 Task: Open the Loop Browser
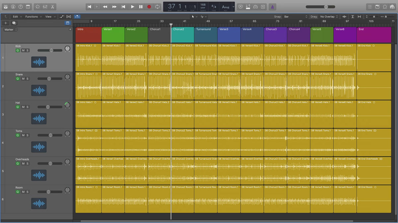pyautogui.click(x=385, y=7)
